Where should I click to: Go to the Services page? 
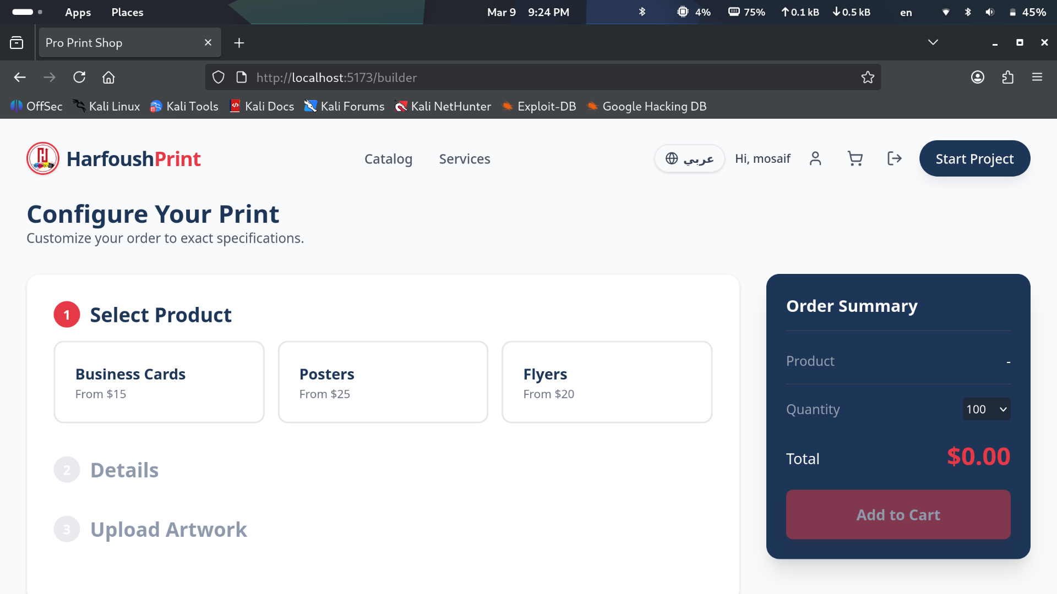click(x=464, y=159)
